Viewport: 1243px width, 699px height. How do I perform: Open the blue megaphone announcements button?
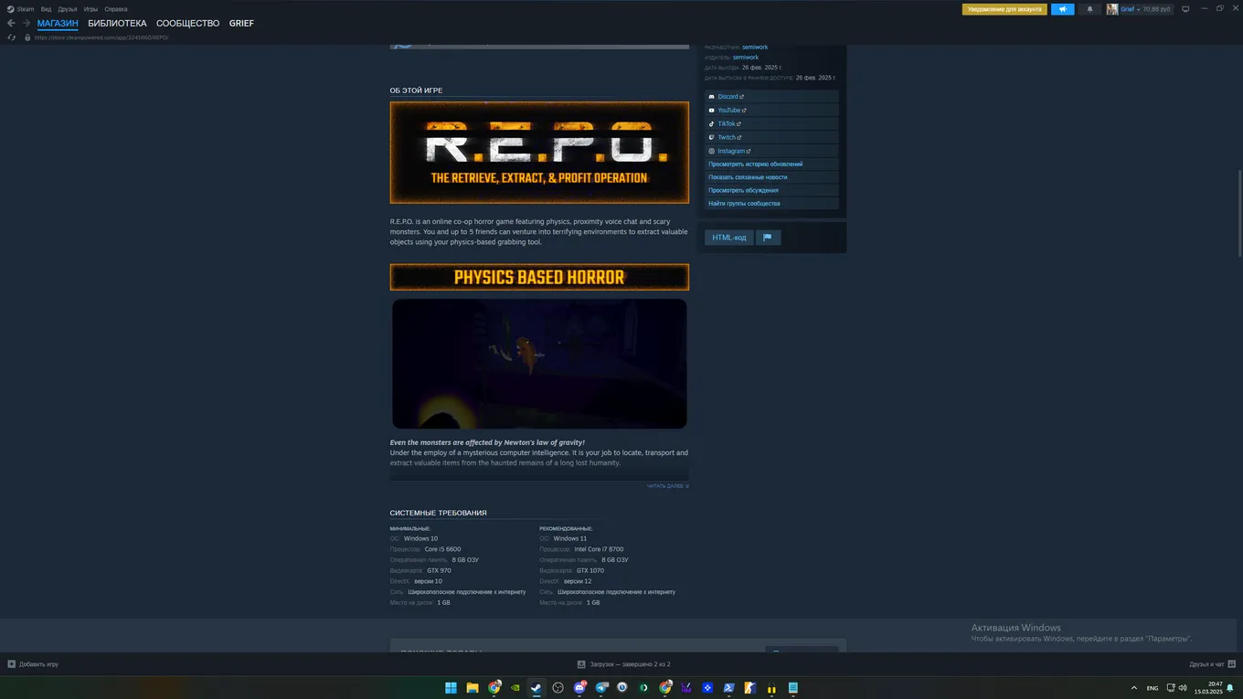click(1062, 9)
